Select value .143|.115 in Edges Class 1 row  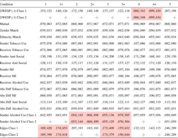coord(154,128)
